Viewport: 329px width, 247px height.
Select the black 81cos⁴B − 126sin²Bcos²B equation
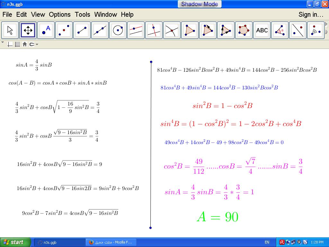point(237,70)
